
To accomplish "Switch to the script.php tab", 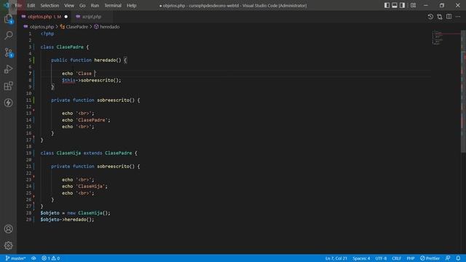I will pos(92,17).
